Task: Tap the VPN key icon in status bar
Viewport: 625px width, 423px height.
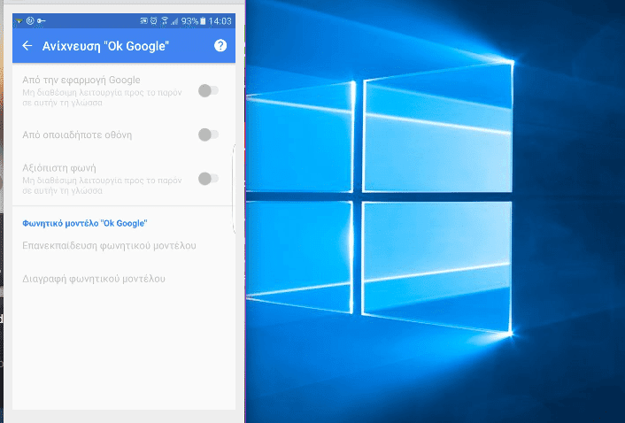Action: coord(41,21)
